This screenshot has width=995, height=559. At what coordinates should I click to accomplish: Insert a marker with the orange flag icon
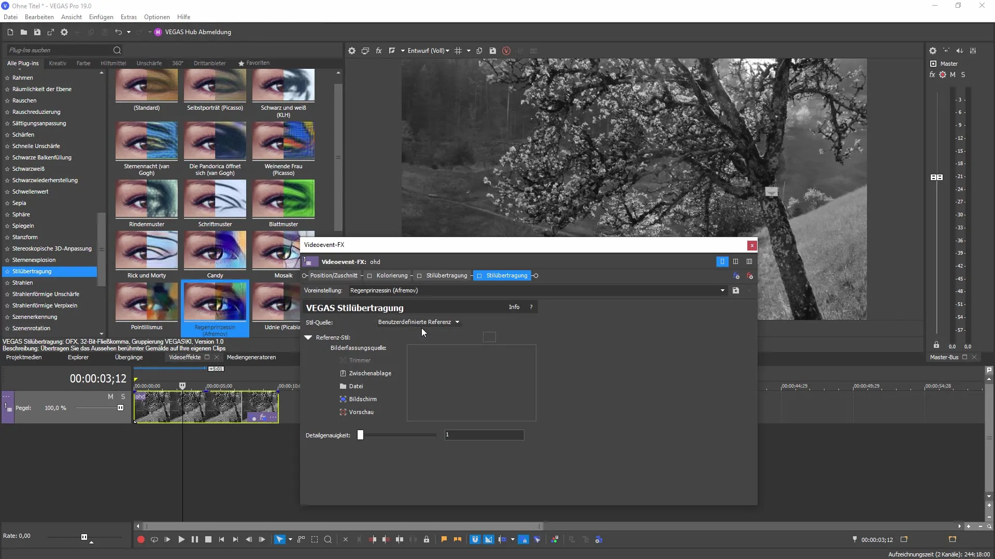[444, 539]
